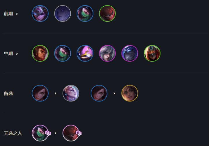Click the pink chosen badge on Akali
This screenshot has height=146, width=209.
pyautogui.click(x=48, y=133)
